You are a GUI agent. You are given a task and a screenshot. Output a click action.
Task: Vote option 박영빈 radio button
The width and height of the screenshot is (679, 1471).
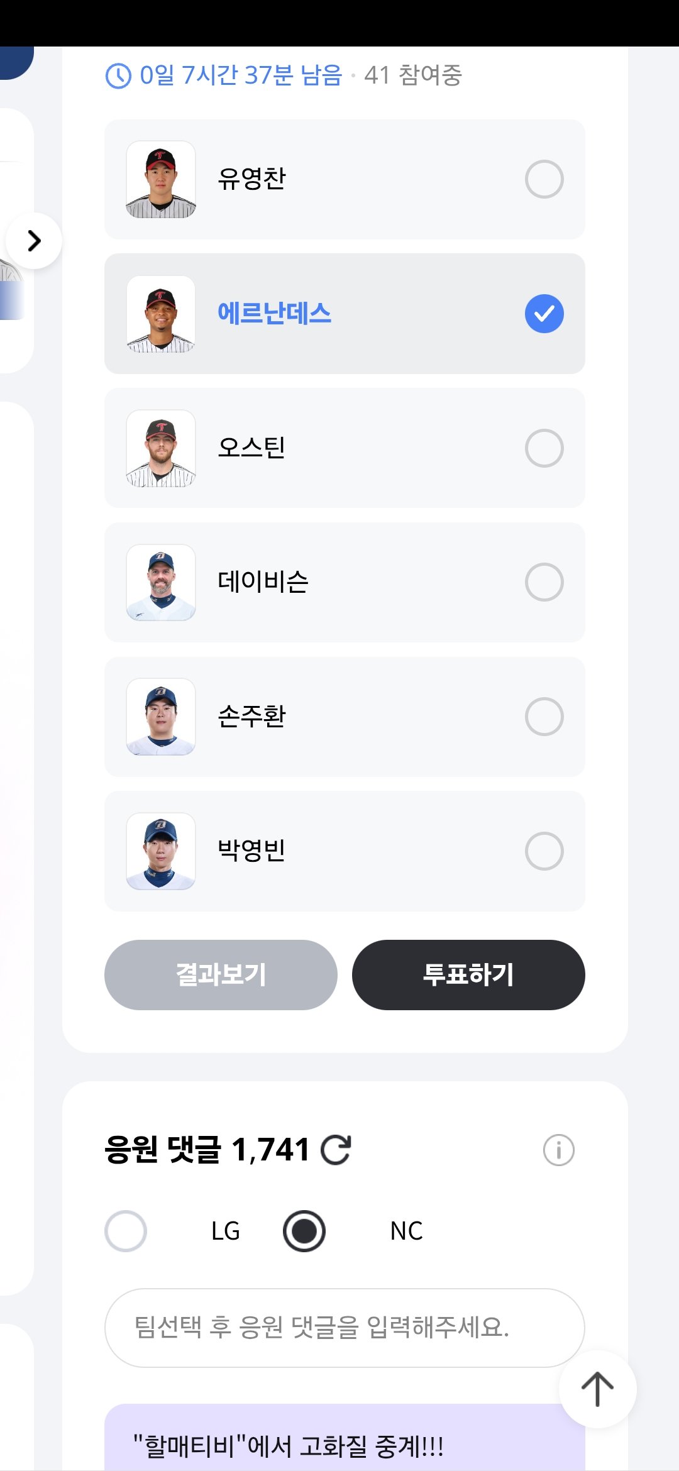[544, 851]
